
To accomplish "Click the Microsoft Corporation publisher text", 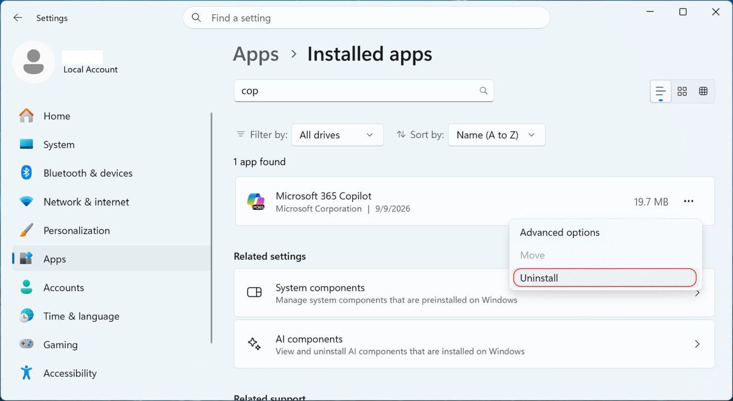I will 318,209.
